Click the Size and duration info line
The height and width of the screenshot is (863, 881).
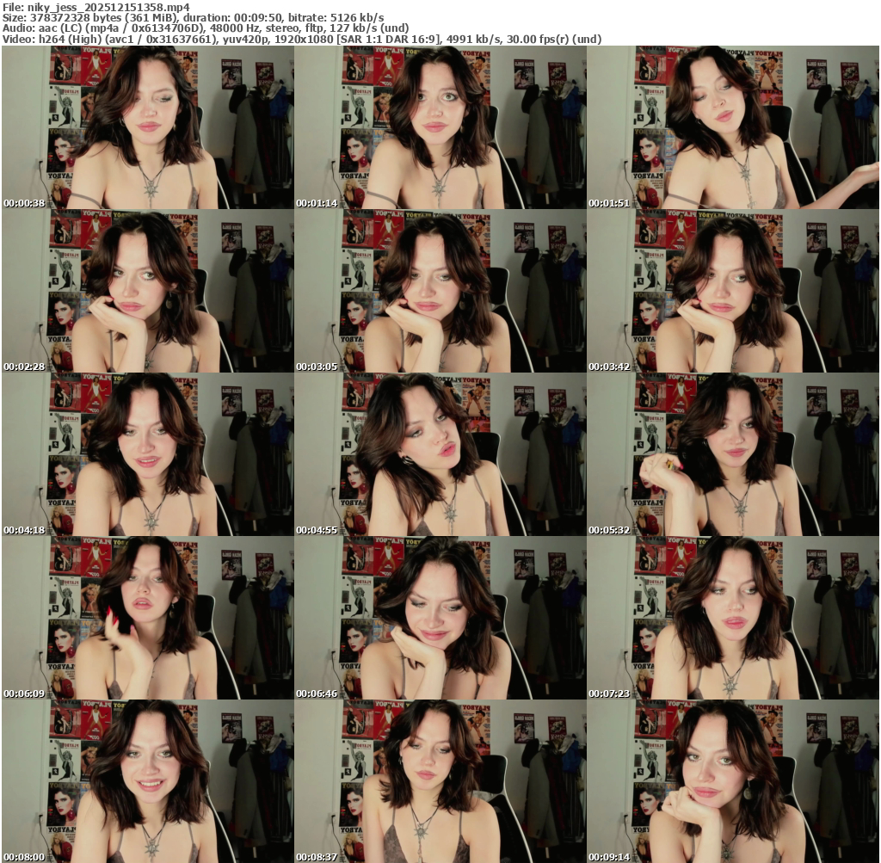pos(194,17)
